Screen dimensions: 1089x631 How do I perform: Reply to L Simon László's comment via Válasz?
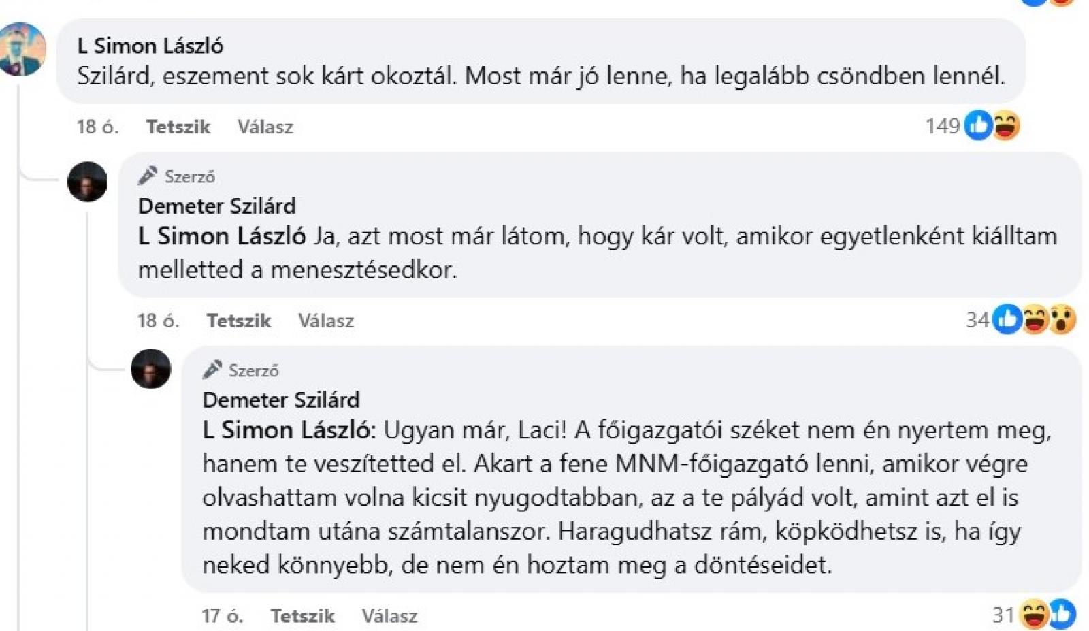point(265,127)
